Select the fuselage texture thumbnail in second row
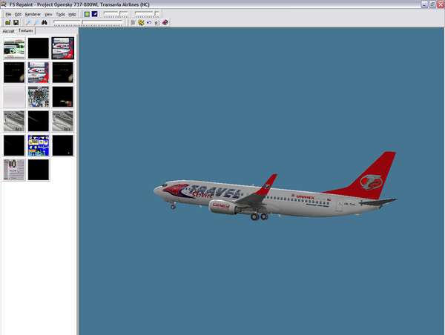The width and height of the screenshot is (445, 335). pos(39,73)
